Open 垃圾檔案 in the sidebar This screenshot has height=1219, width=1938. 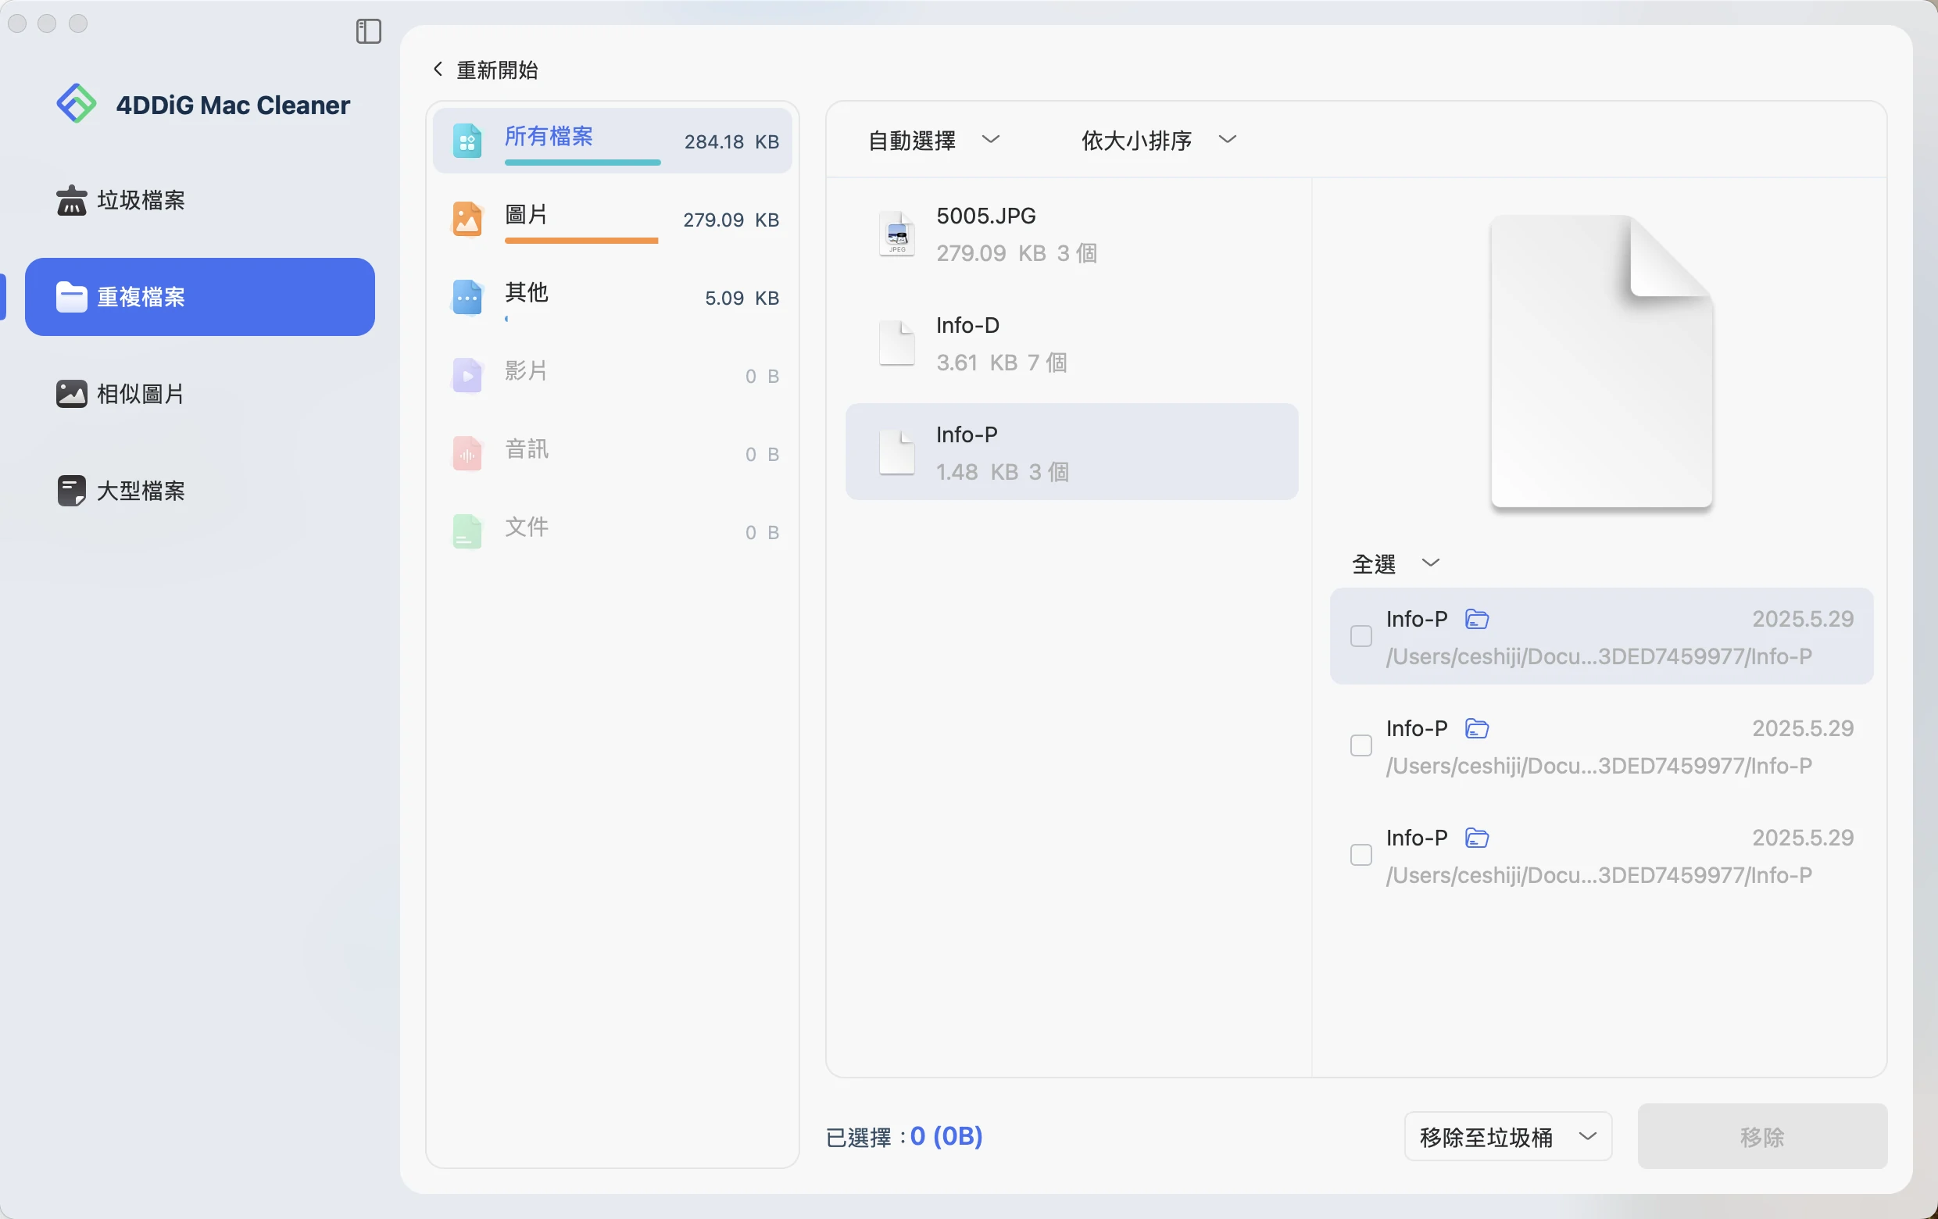click(199, 200)
